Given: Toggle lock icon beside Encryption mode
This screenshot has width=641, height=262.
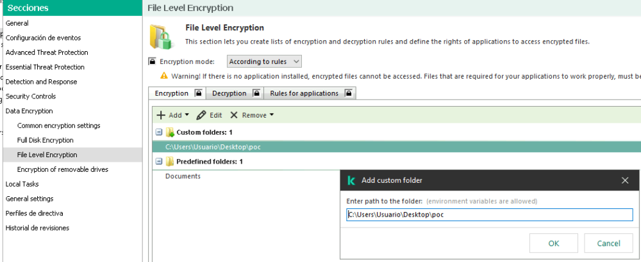Looking at the screenshot, I should pyautogui.click(x=153, y=61).
